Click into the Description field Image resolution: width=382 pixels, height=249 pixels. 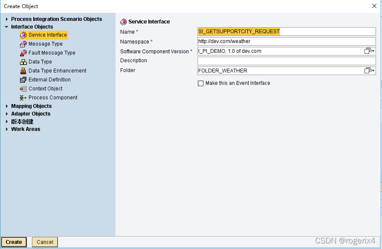[286, 61]
